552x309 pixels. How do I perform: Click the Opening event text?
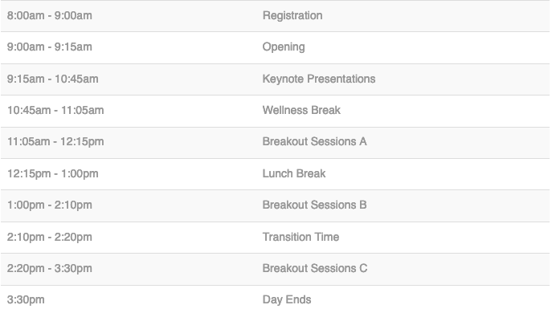pos(284,47)
